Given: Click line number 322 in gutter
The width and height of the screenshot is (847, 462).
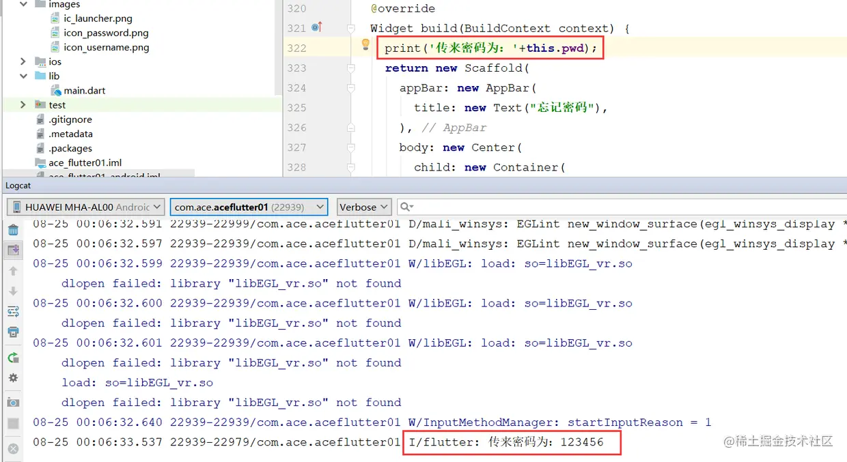Looking at the screenshot, I should click(x=296, y=48).
